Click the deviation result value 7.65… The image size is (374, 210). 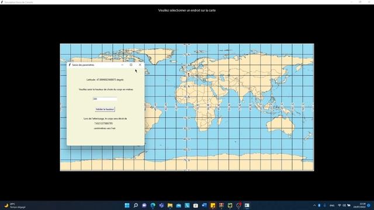103,123
